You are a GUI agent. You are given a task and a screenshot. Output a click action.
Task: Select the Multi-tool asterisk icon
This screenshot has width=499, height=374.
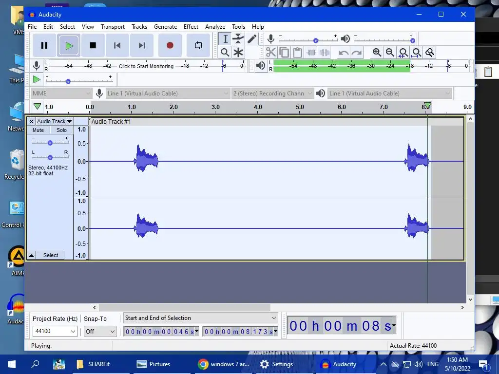(238, 52)
